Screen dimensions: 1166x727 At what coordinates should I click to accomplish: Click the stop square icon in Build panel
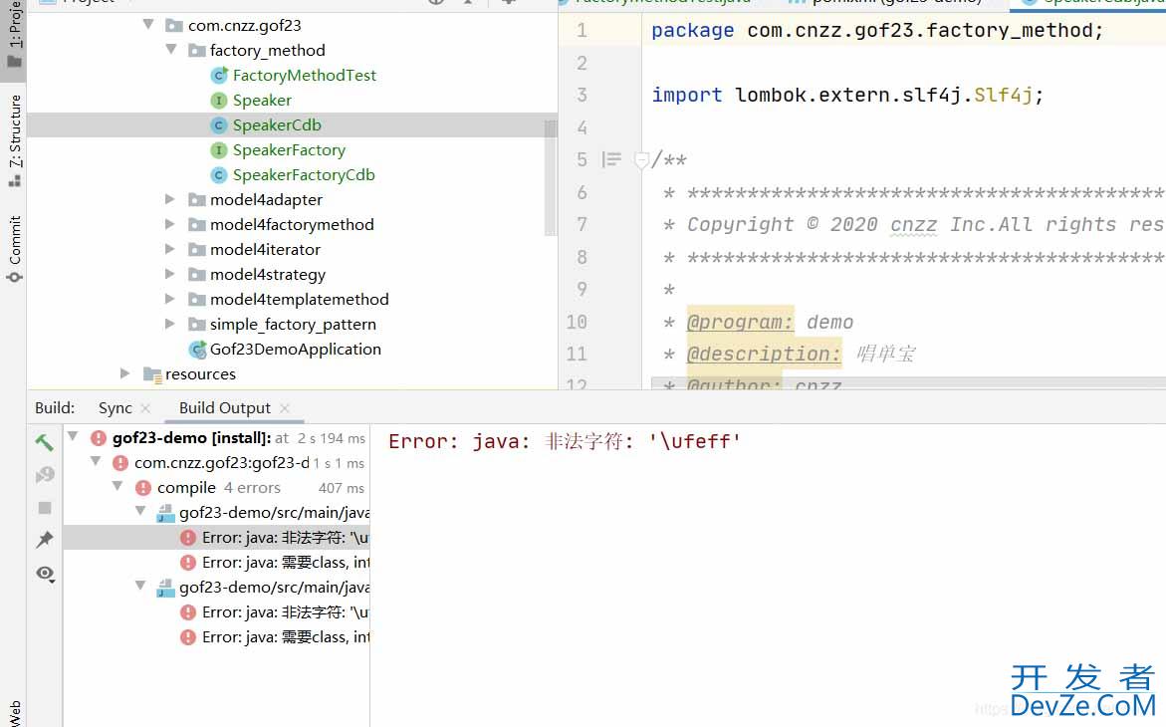coord(45,508)
